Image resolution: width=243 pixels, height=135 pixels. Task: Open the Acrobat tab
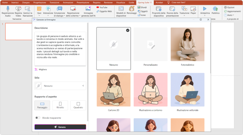159,2
